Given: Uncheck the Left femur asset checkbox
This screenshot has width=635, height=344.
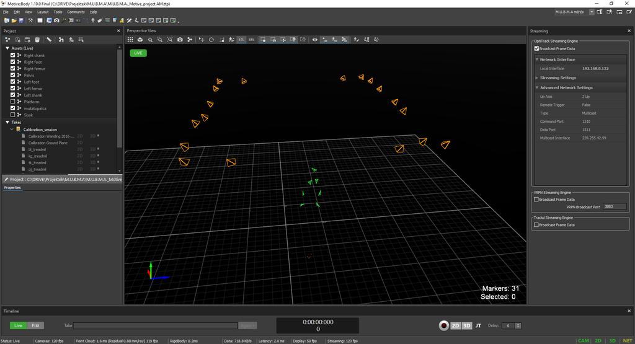Looking at the screenshot, I should pos(12,88).
